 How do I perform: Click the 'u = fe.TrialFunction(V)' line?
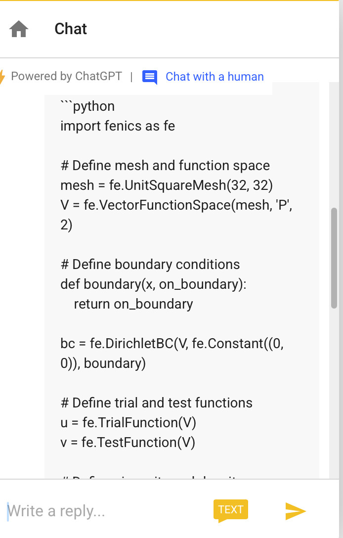(129, 423)
